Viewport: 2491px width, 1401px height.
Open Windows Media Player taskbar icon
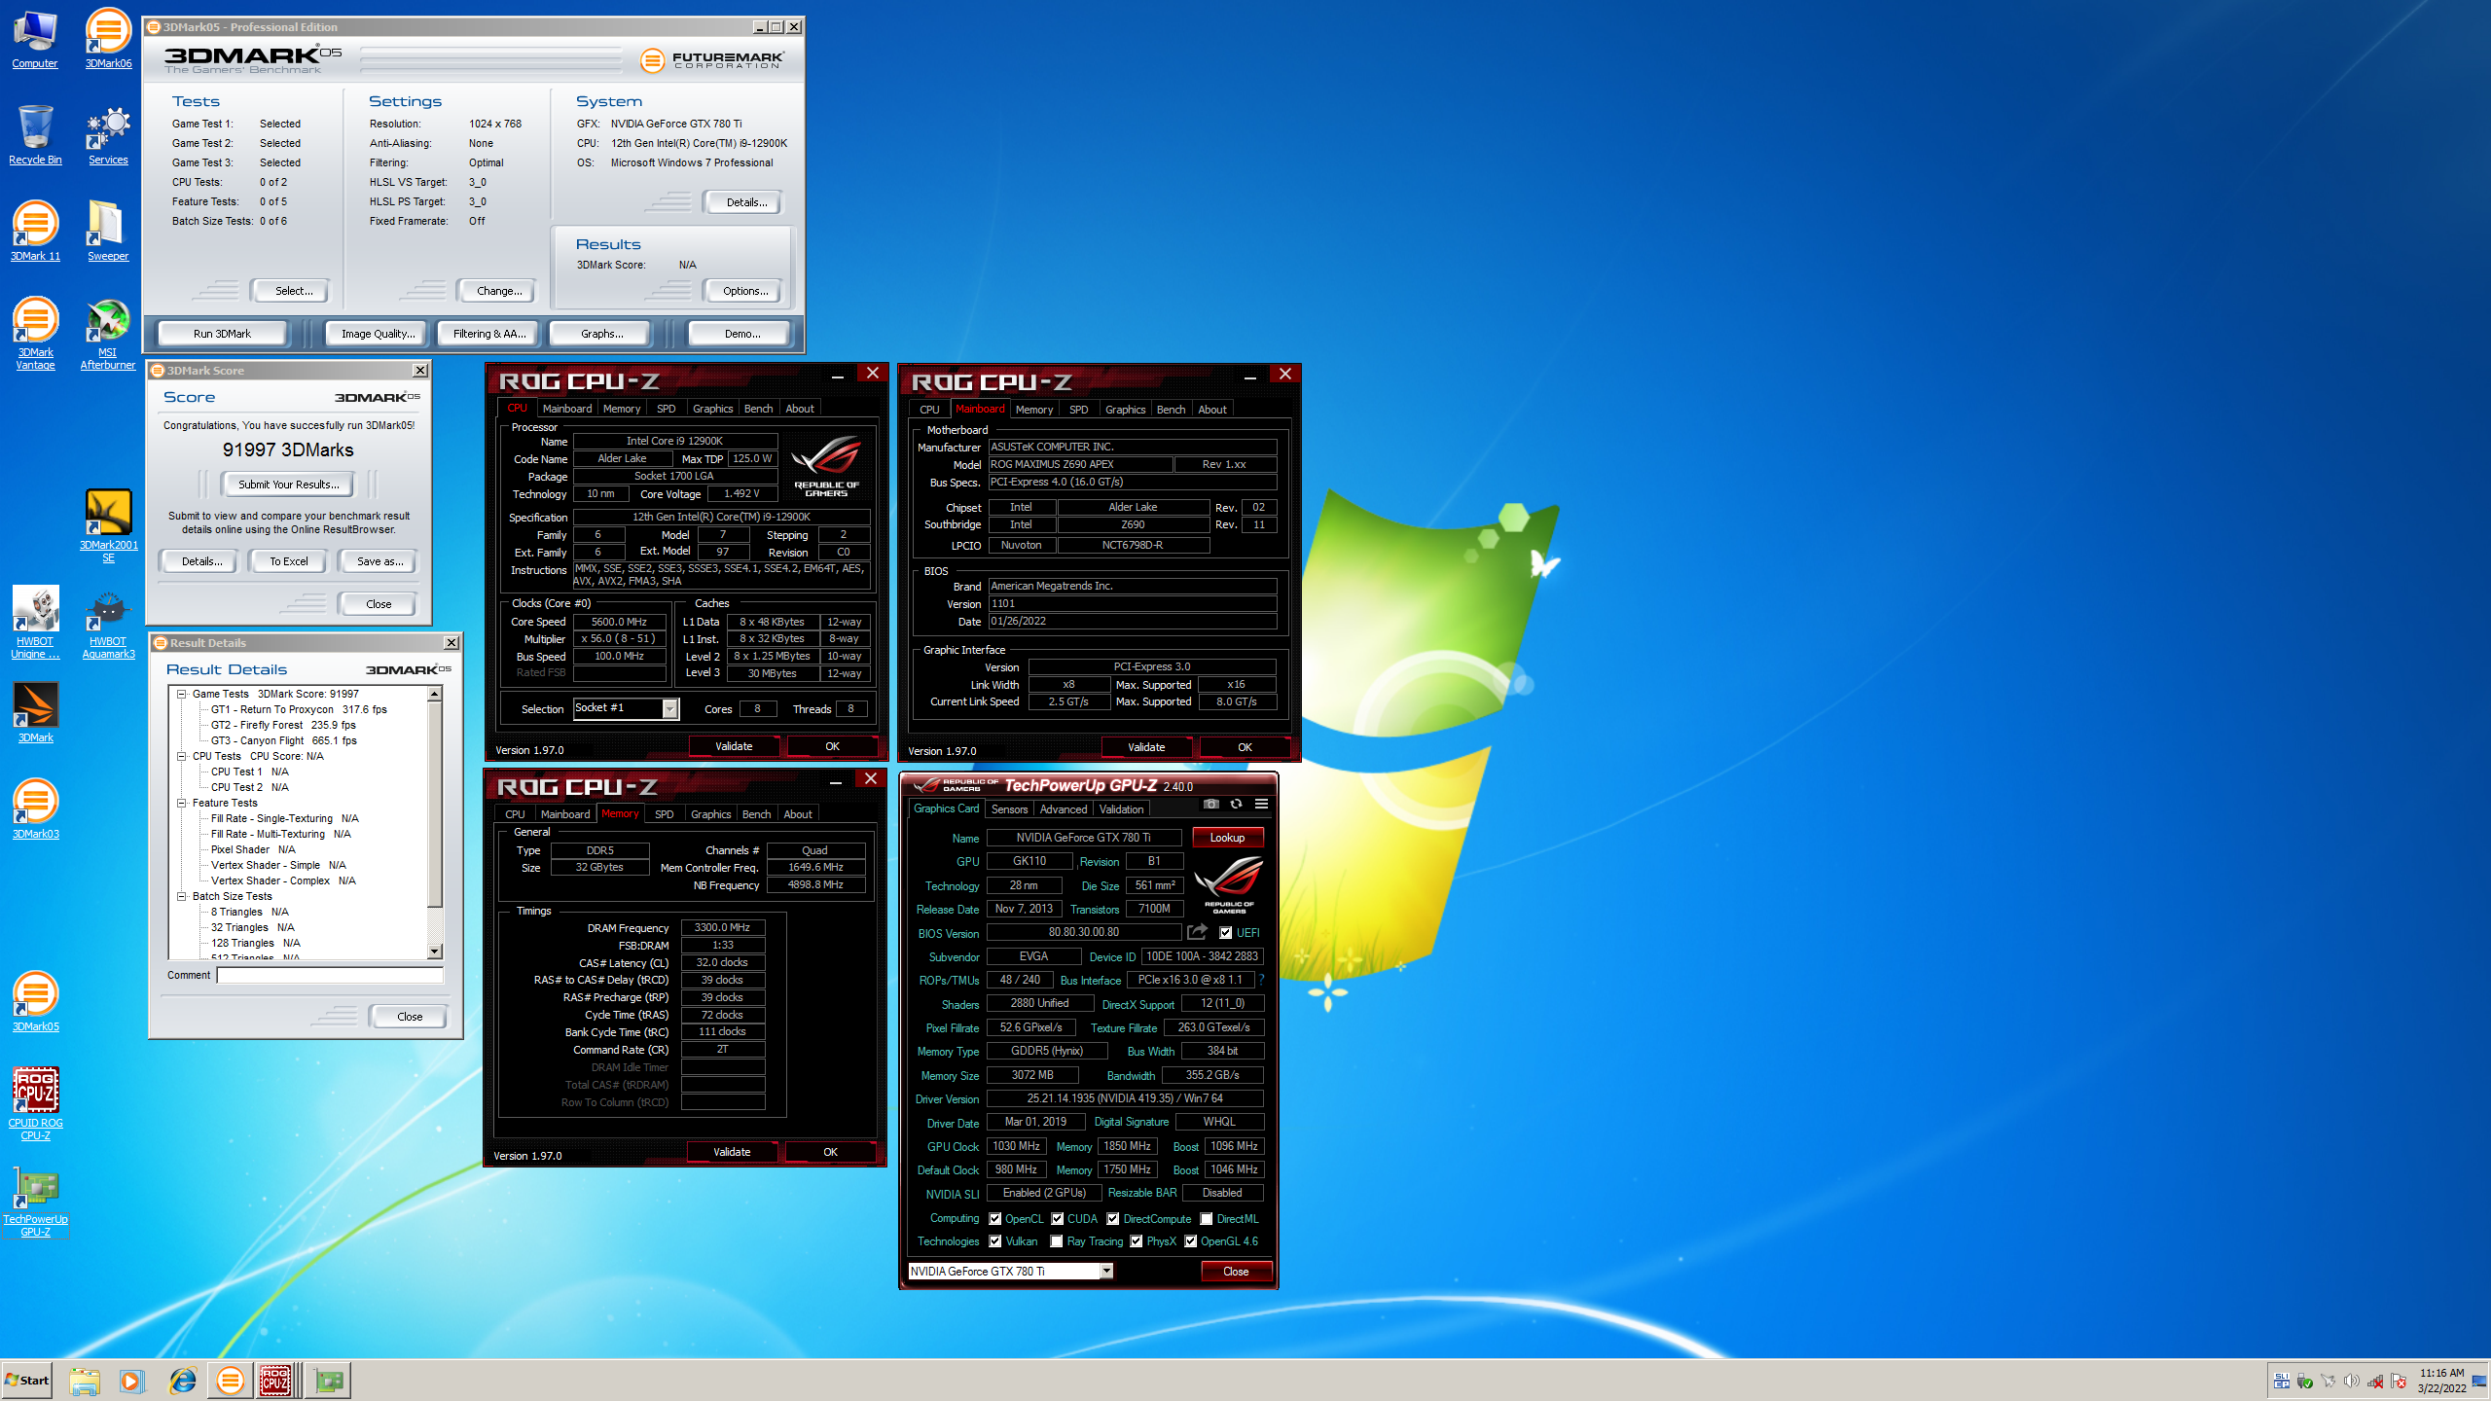131,1381
